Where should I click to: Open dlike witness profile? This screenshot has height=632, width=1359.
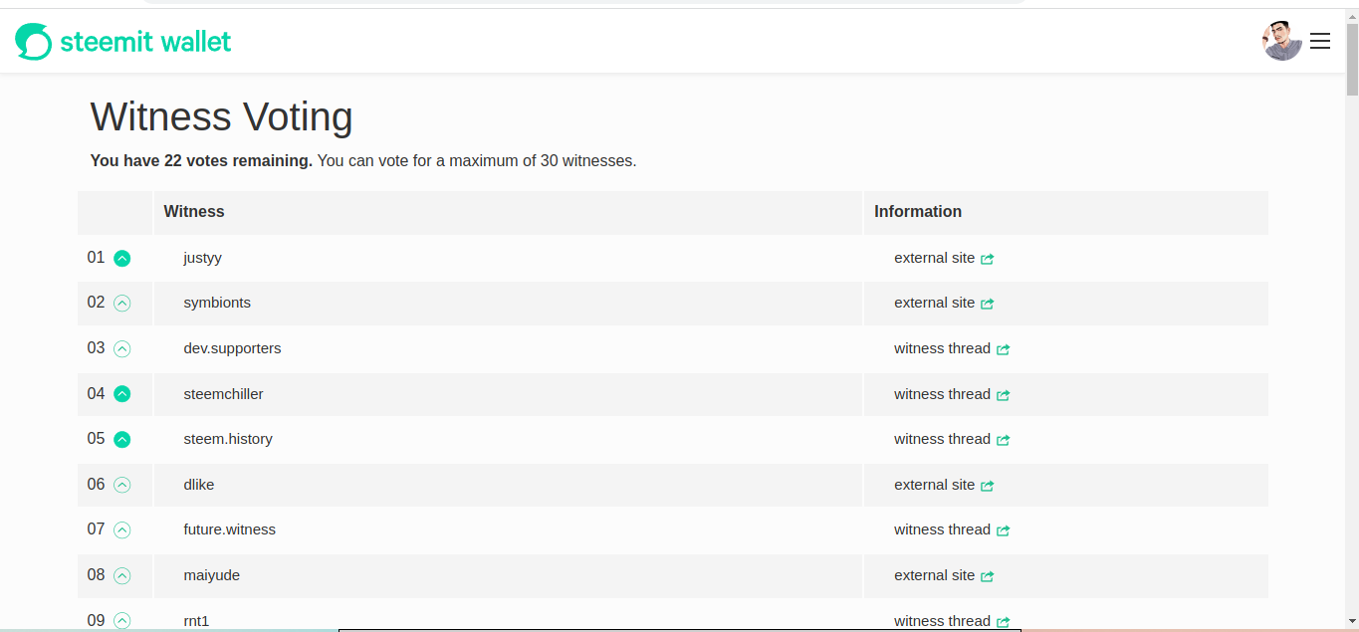coord(199,485)
